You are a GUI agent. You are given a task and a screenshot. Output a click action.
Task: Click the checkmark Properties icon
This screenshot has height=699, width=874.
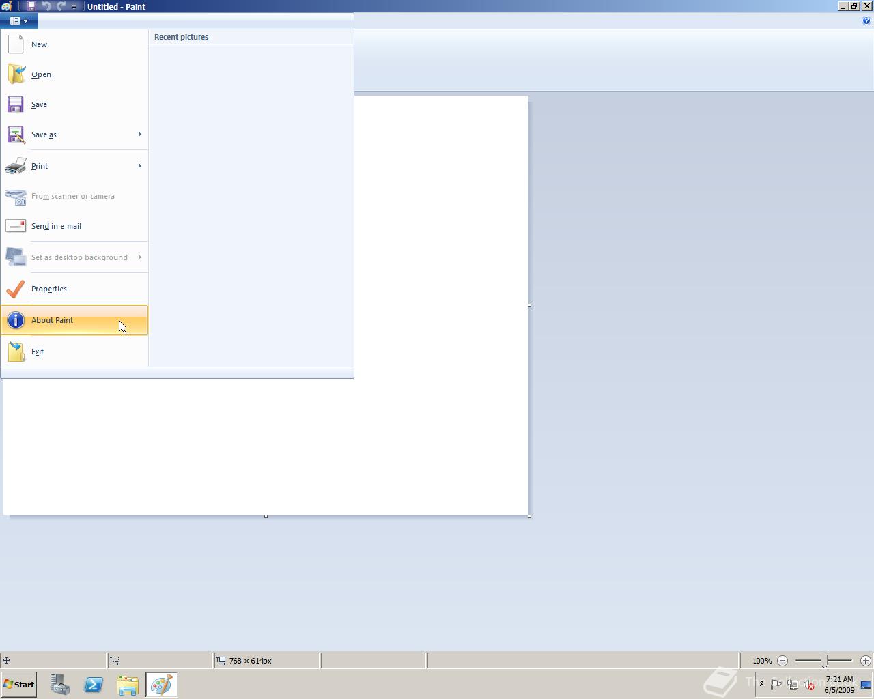click(16, 289)
